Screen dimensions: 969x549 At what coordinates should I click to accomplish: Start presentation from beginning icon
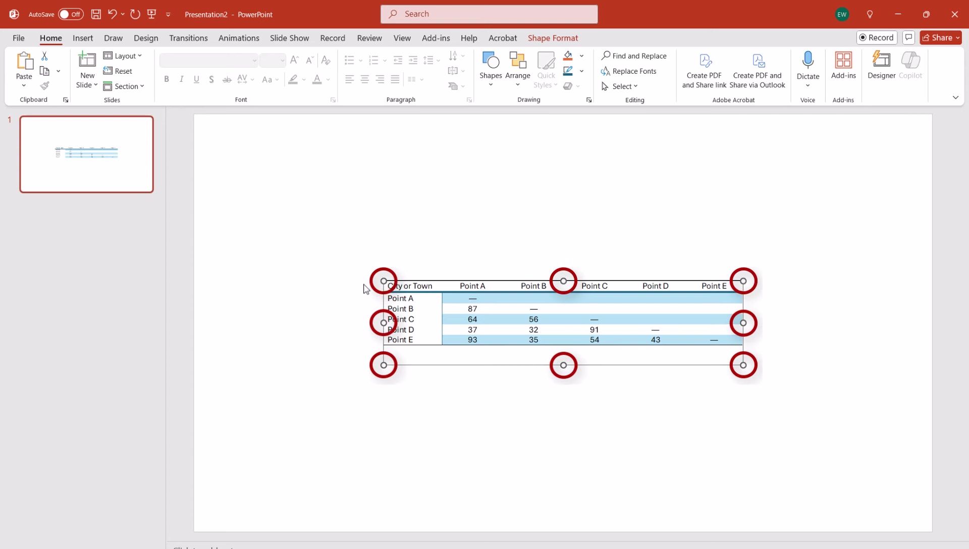click(151, 14)
